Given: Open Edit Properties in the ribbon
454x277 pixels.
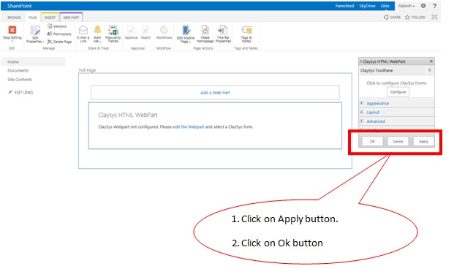Looking at the screenshot, I should coord(35,34).
